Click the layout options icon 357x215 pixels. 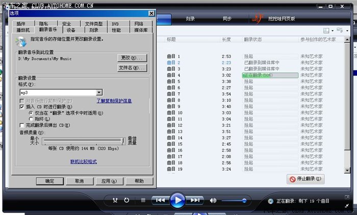tap(326, 31)
